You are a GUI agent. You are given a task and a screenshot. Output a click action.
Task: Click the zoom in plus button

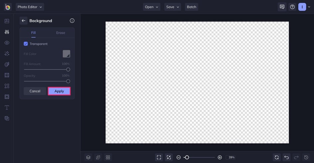click(x=220, y=157)
